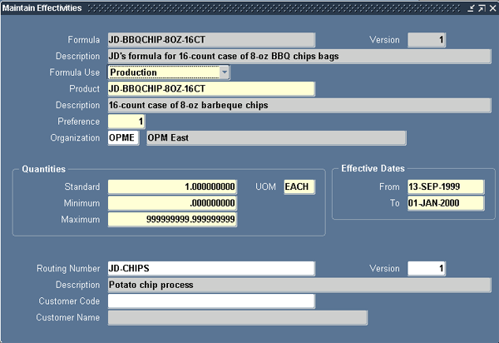Select the UOM field showing EACH

299,187
